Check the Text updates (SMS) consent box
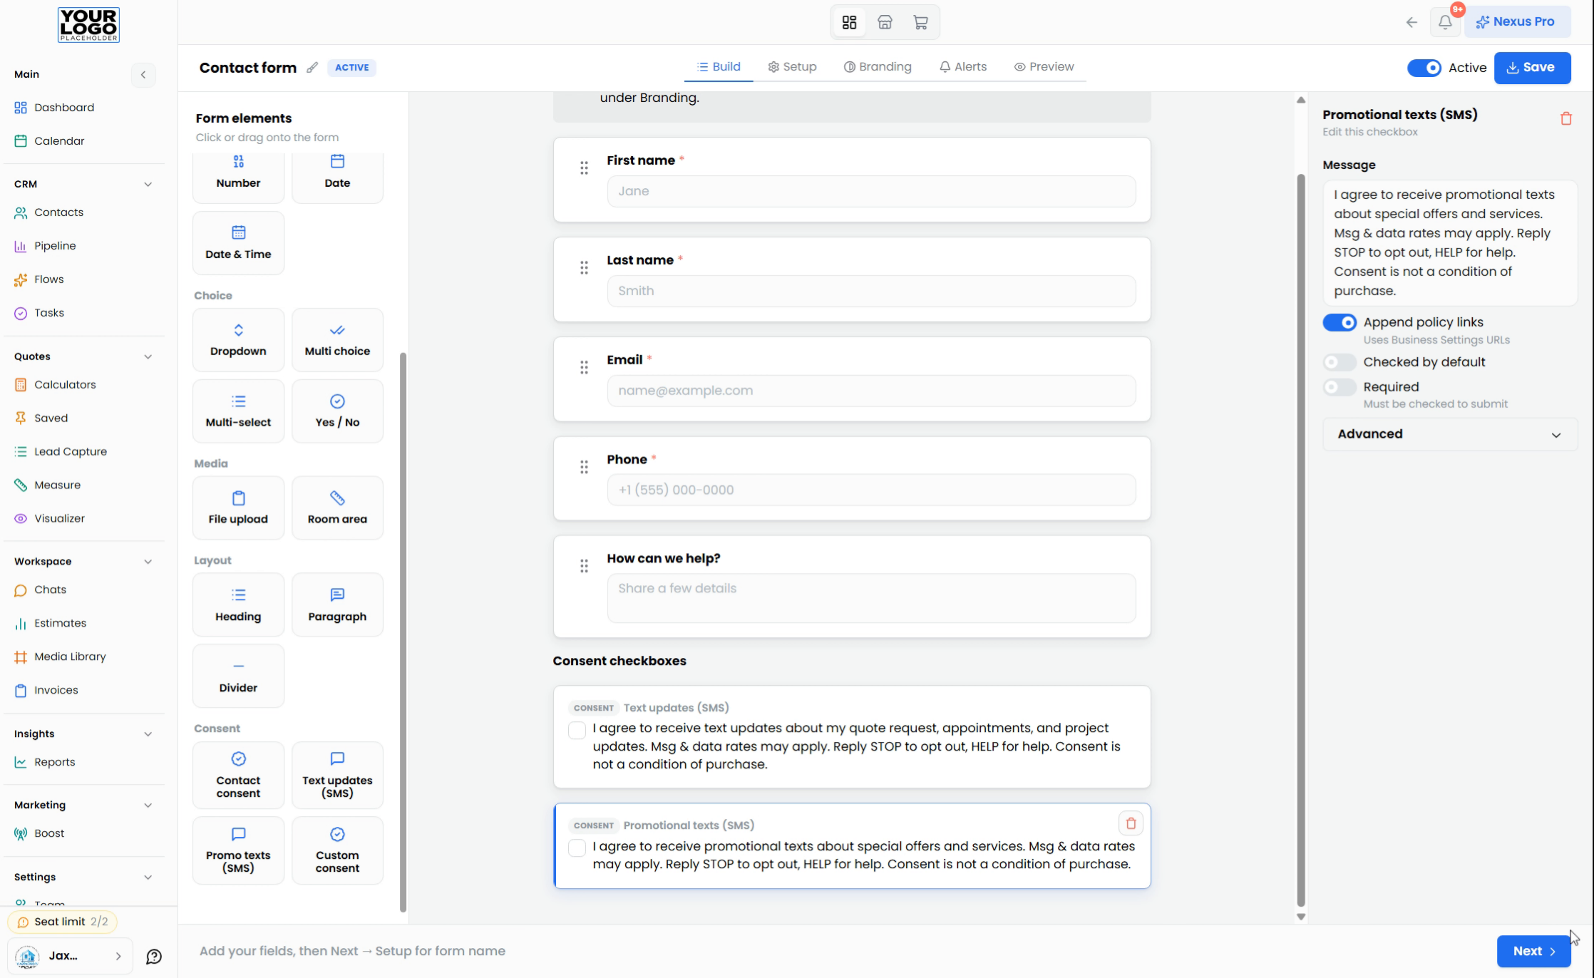Viewport: 1594px width, 978px height. click(577, 730)
